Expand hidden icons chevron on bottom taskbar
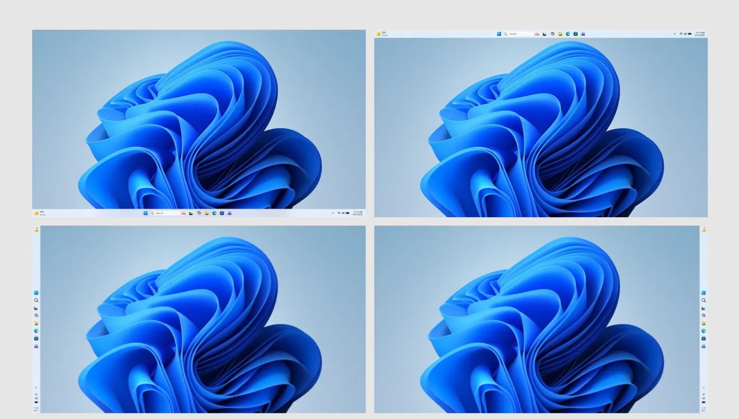This screenshot has height=419, width=739. point(333,213)
